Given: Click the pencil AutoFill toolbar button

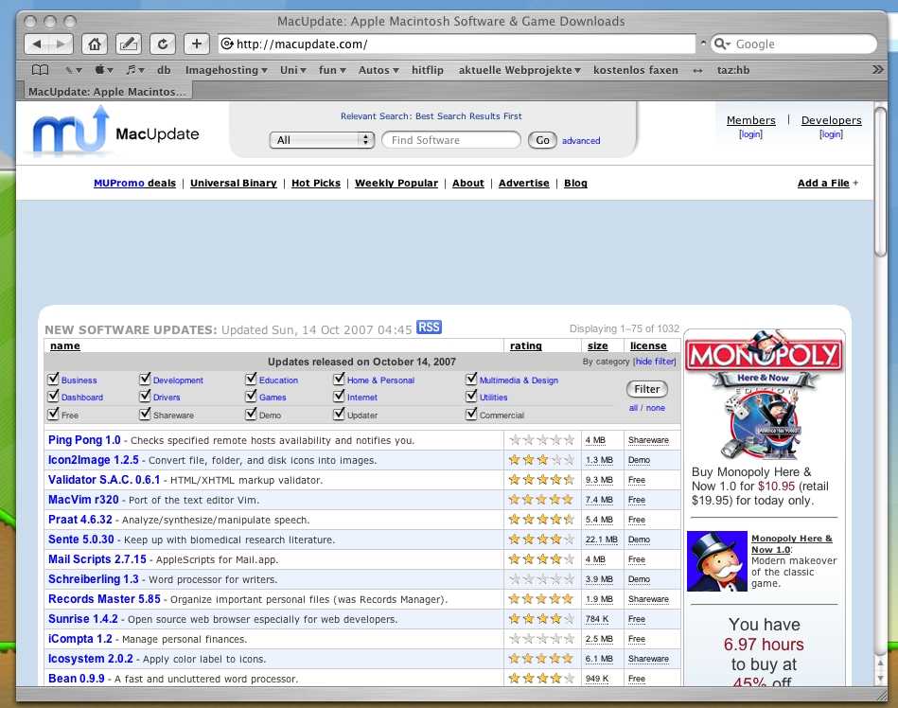Looking at the screenshot, I should coord(129,44).
